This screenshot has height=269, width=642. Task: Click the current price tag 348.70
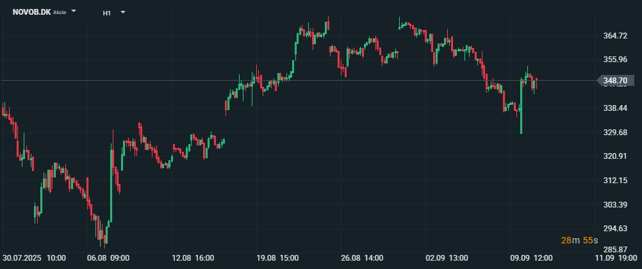[614, 81]
